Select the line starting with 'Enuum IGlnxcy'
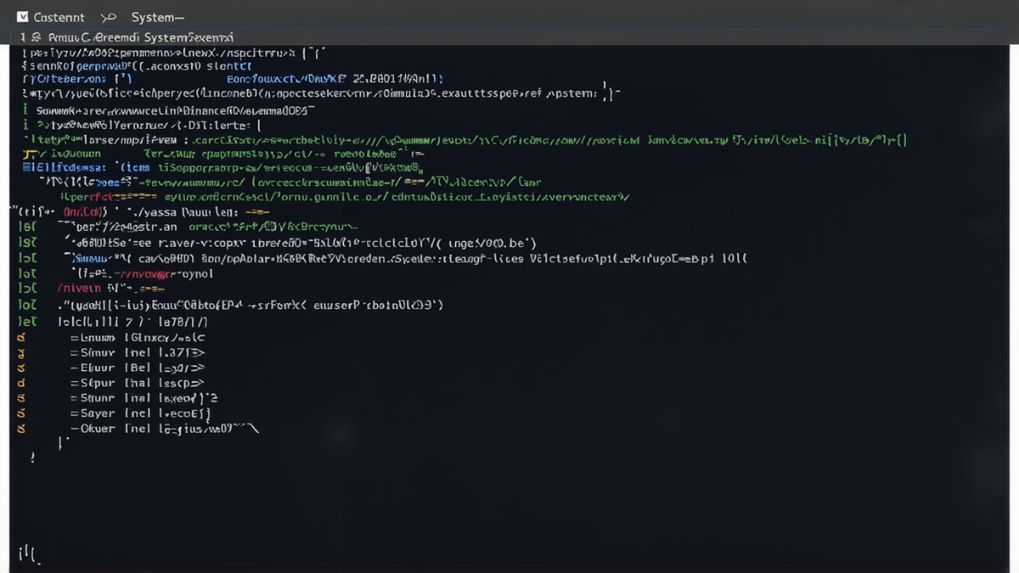 pyautogui.click(x=138, y=337)
